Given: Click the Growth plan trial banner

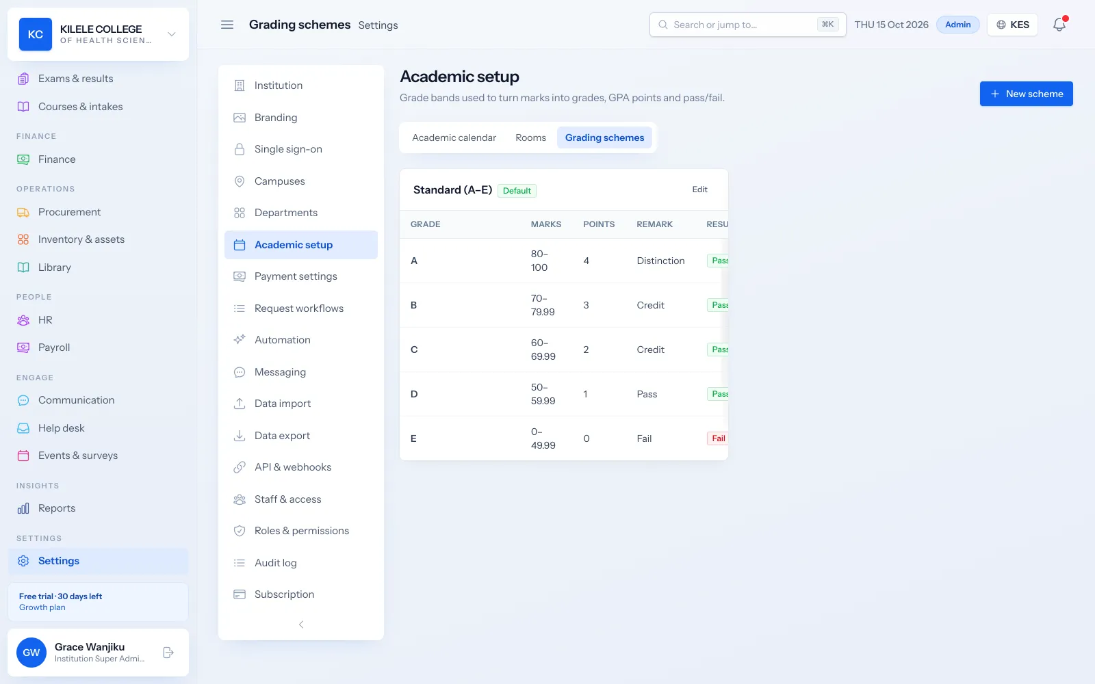Looking at the screenshot, I should click(98, 602).
